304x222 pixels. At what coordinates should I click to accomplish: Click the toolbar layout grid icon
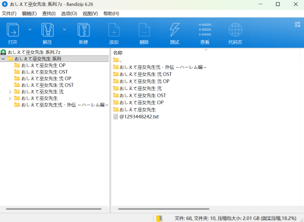pos(297,24)
